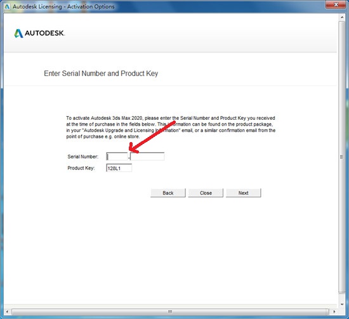Click the Autodesk logo in the header
Viewport: 349px width, 319px height.
(39, 33)
